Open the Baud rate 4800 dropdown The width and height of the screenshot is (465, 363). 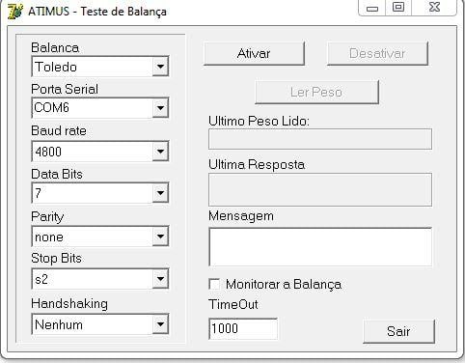point(100,151)
